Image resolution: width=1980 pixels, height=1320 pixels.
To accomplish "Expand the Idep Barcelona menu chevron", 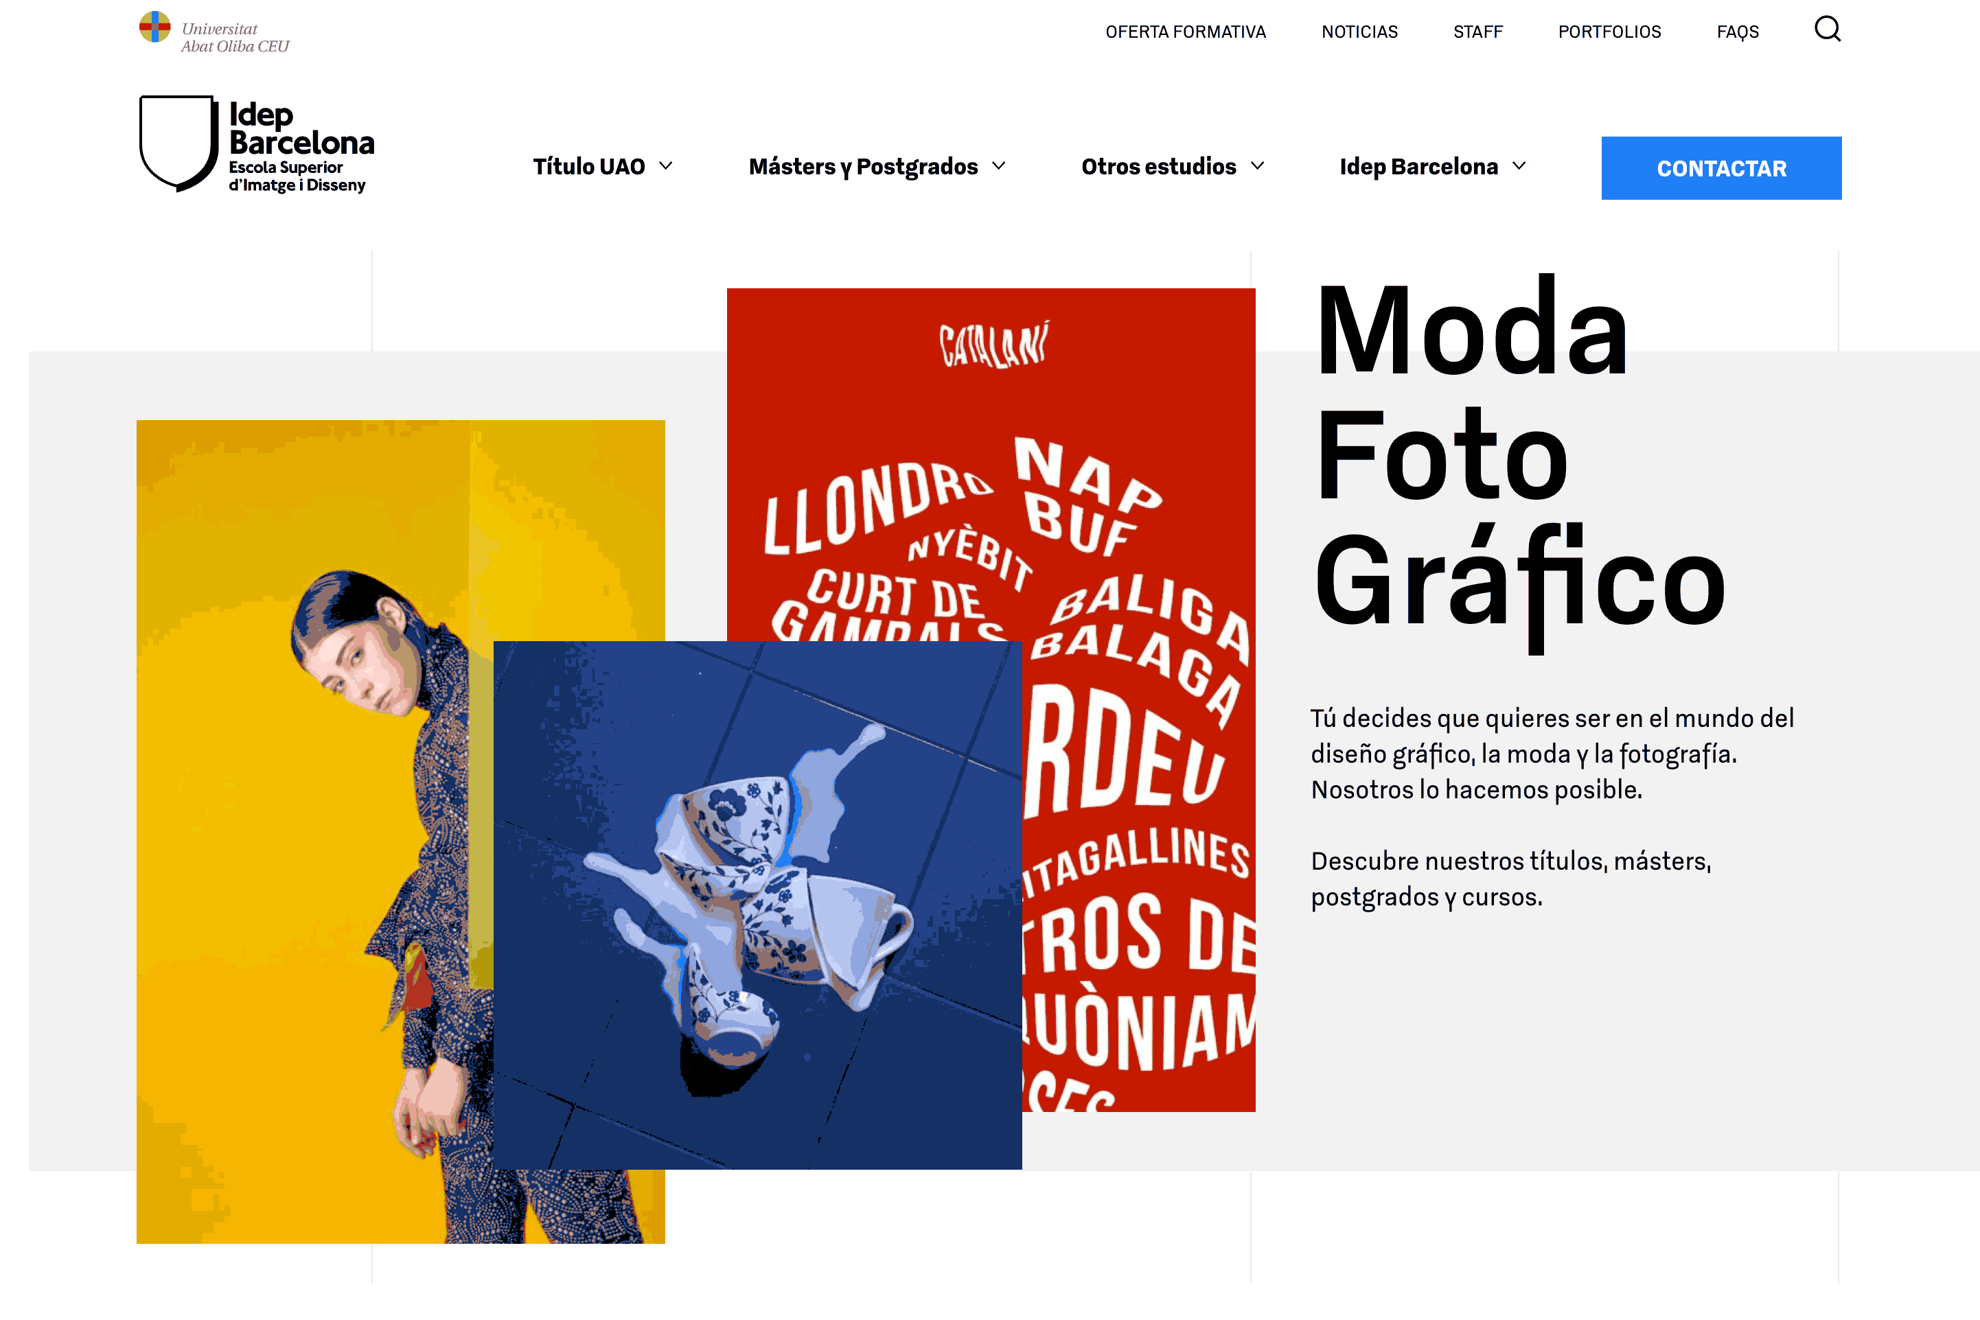I will (x=1519, y=166).
